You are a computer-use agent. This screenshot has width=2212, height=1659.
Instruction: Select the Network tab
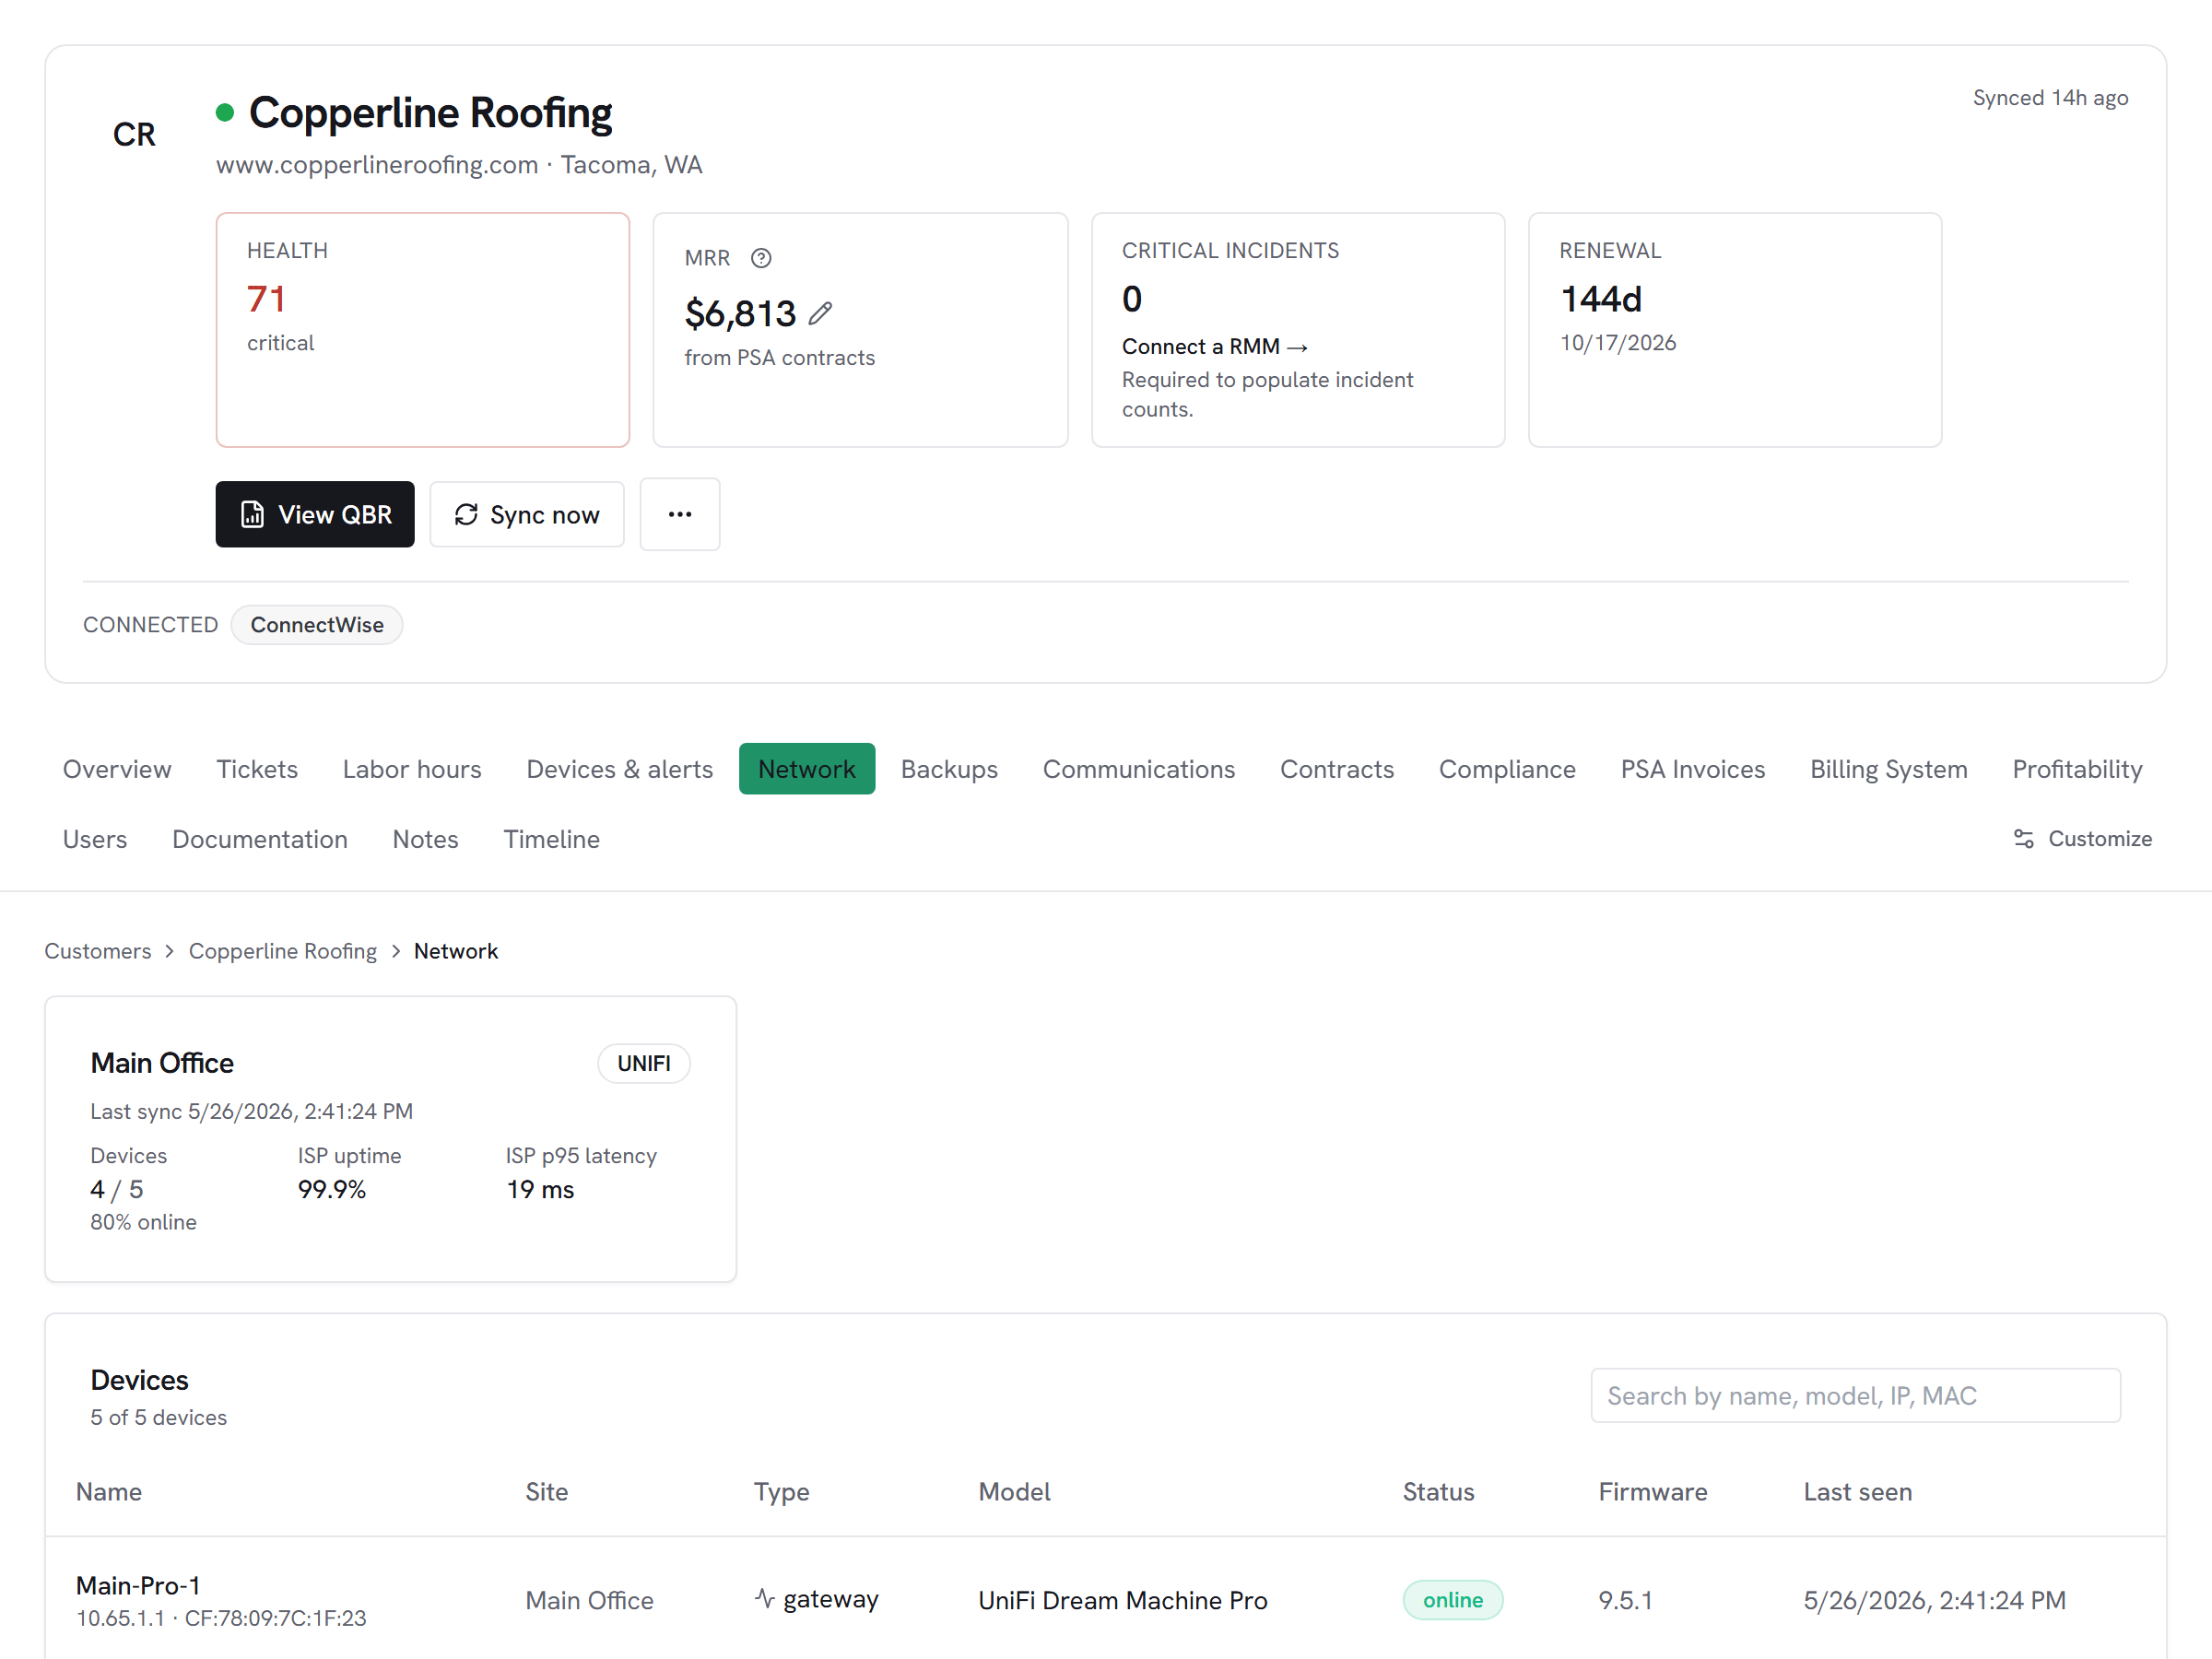coord(807,768)
